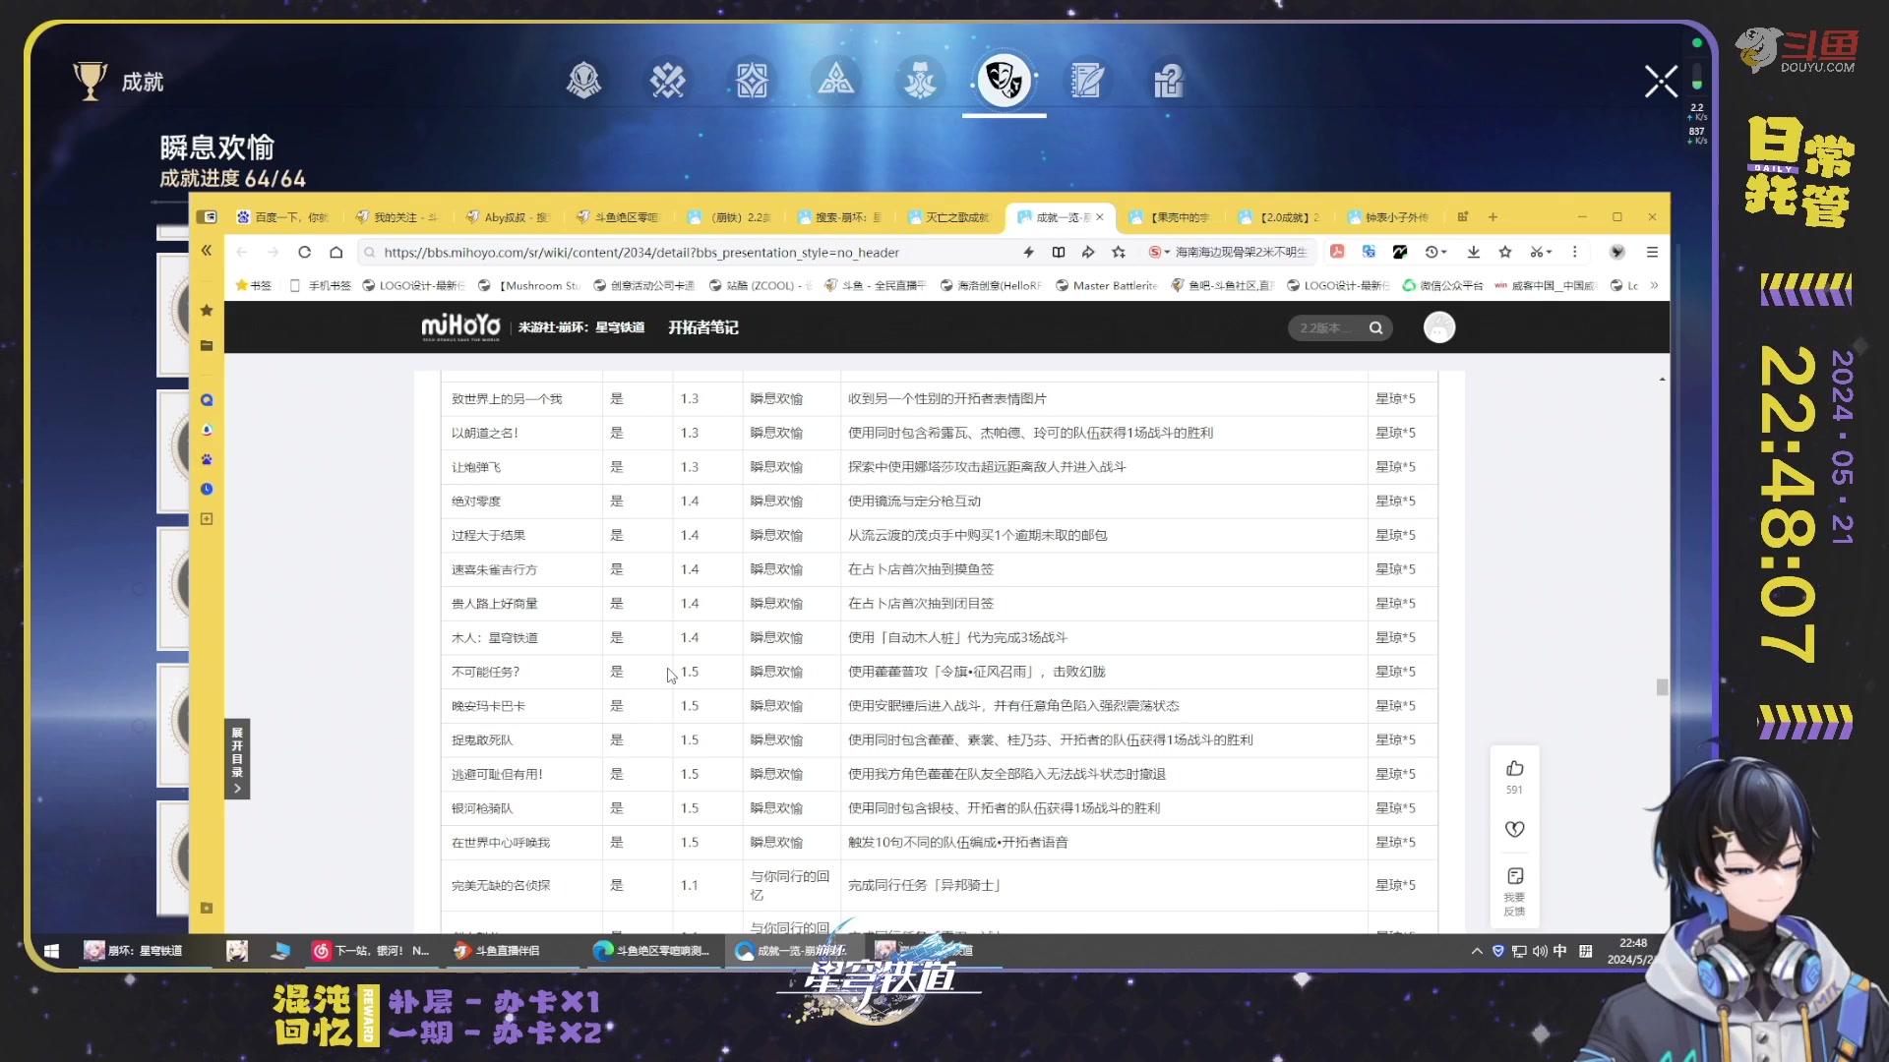The image size is (1889, 1062).
Task: Switch to the 我的关注 browser tab
Action: click(x=397, y=217)
